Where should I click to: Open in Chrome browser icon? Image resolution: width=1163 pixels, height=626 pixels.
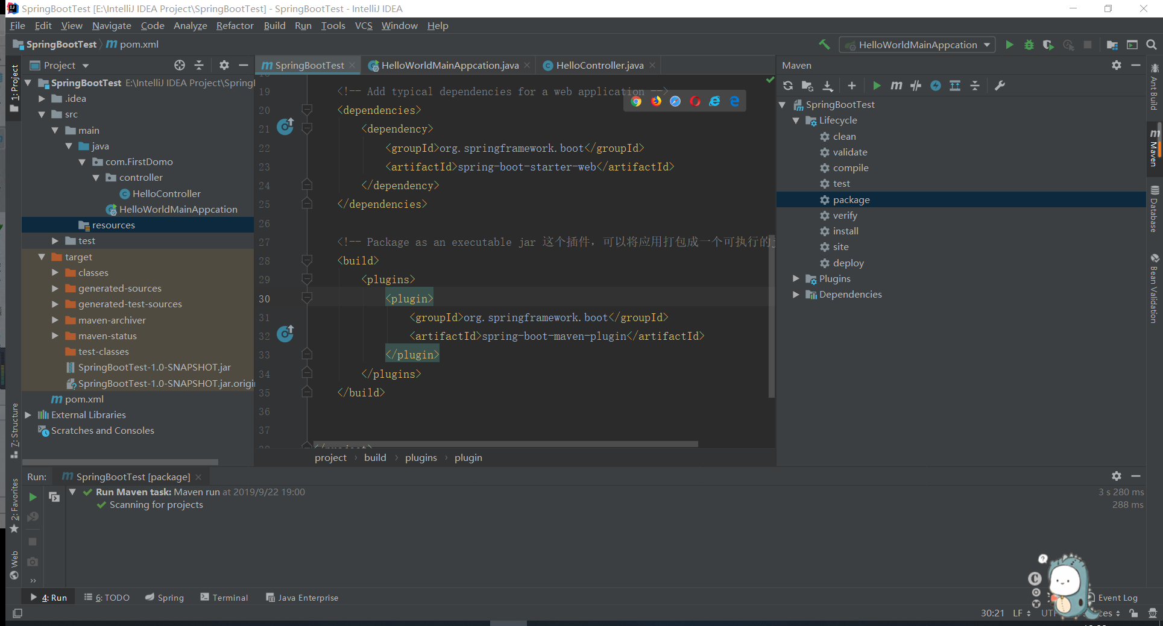tap(636, 101)
